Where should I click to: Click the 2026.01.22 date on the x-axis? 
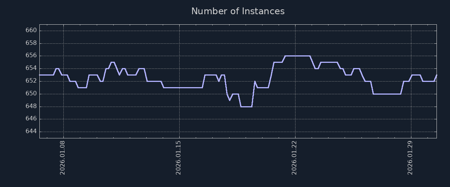(x=295, y=157)
